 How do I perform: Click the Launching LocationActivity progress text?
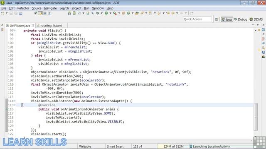tap(212, 147)
